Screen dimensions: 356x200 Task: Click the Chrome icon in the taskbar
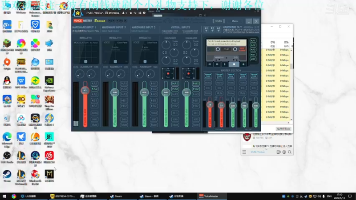pos(14,196)
